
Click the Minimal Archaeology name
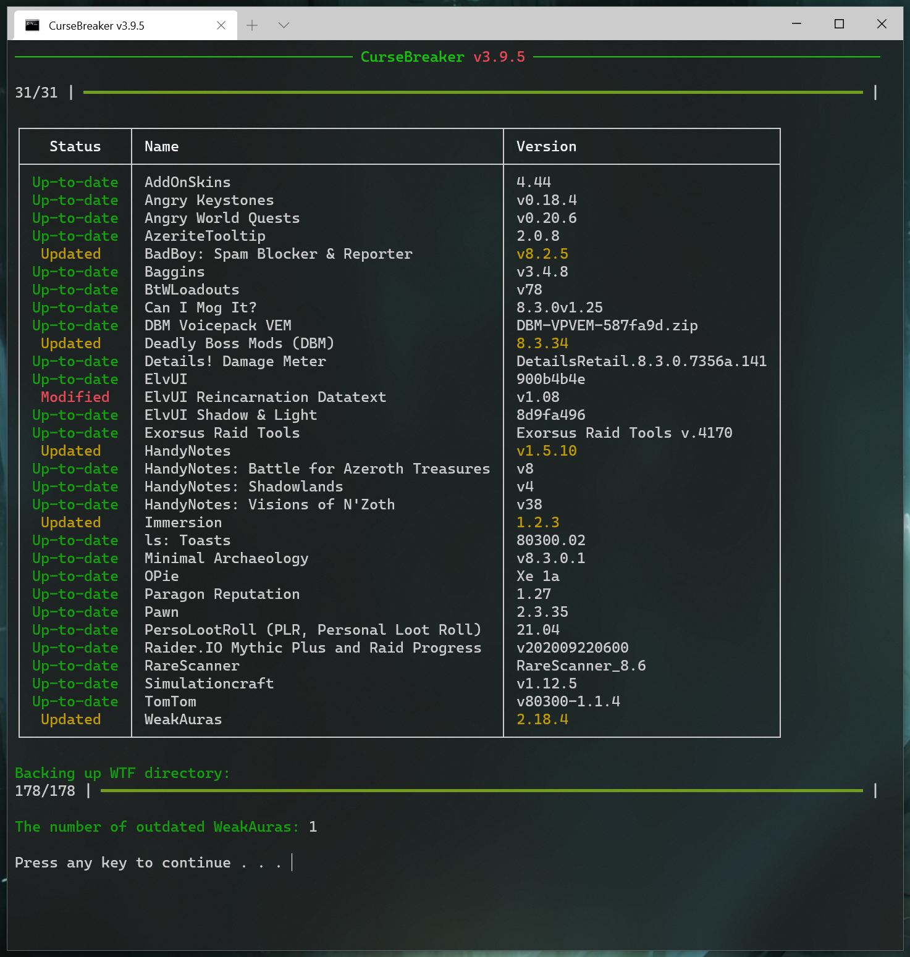[x=227, y=558]
